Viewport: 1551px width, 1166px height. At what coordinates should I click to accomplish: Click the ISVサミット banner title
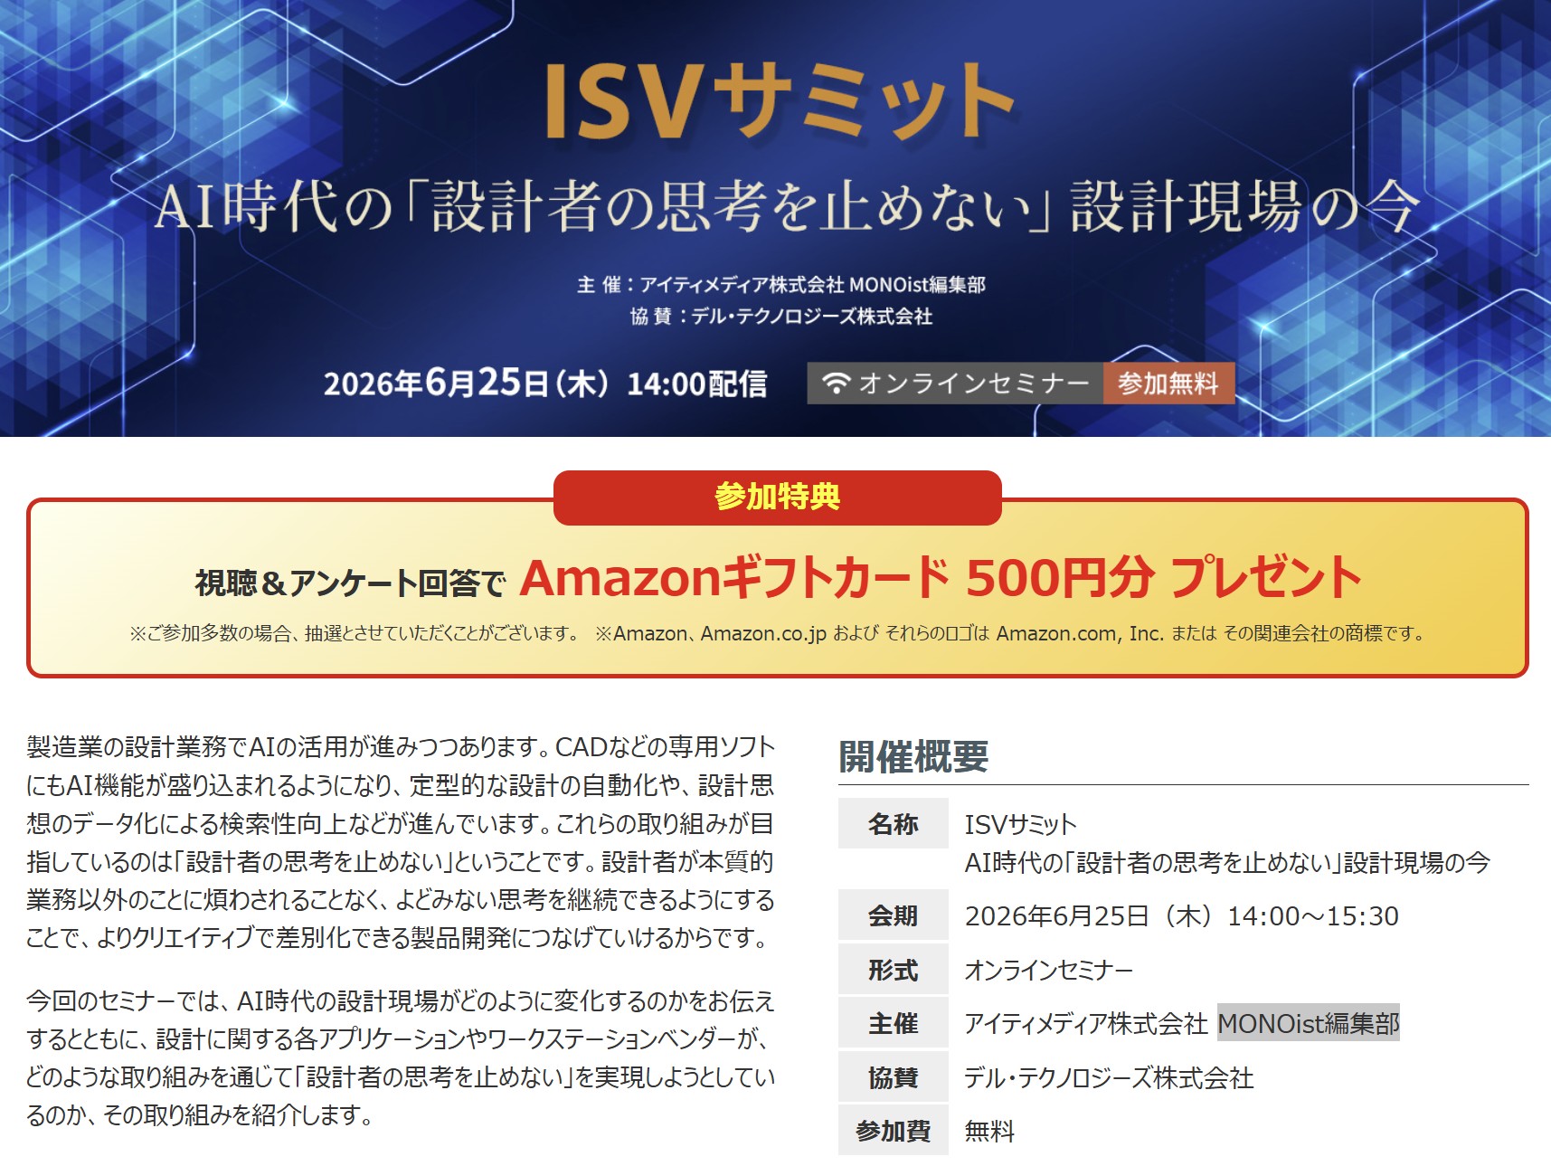779,102
